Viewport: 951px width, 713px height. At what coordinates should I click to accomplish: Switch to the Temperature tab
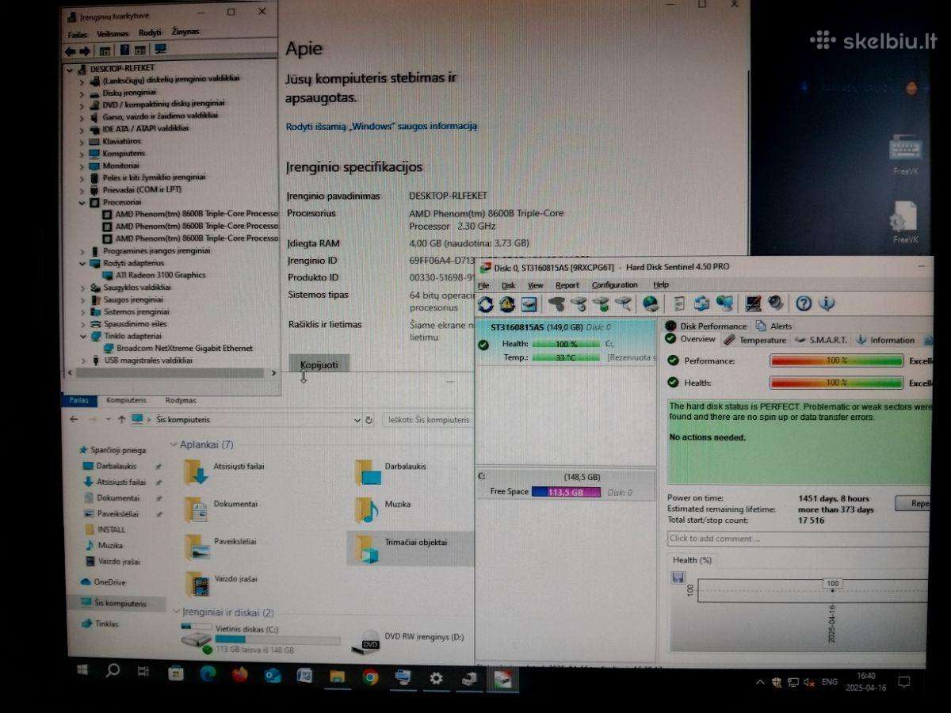(x=755, y=340)
